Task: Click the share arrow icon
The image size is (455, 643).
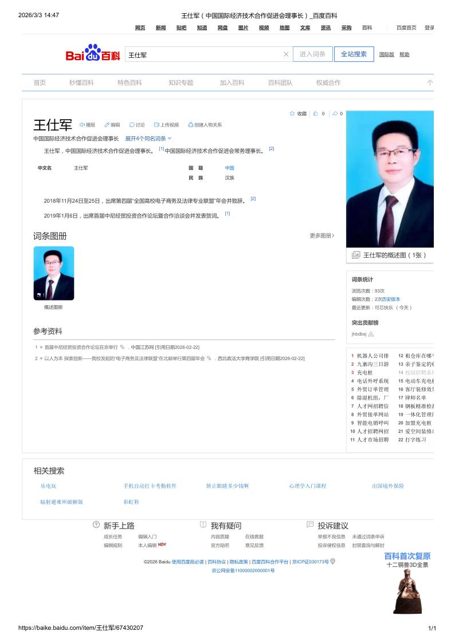Action: pyautogui.click(x=335, y=113)
